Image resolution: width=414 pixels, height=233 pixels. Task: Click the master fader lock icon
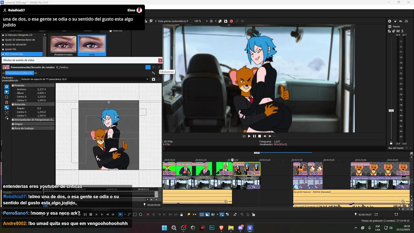pyautogui.click(x=391, y=143)
